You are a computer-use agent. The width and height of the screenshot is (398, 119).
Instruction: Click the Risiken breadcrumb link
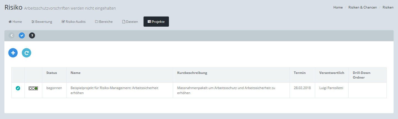click(x=388, y=7)
